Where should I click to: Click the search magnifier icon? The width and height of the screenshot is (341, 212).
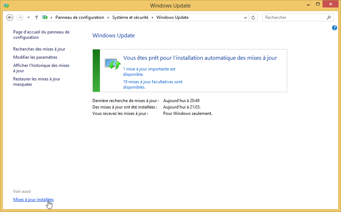point(329,17)
